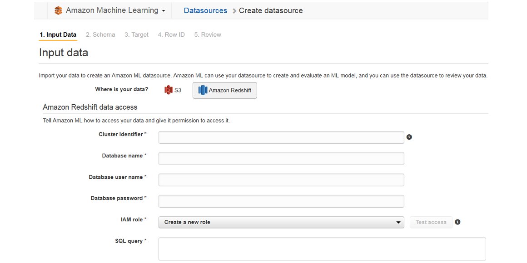Open the Amazon Machine Learning service dropdown
The height and width of the screenshot is (263, 527).
pos(115,10)
